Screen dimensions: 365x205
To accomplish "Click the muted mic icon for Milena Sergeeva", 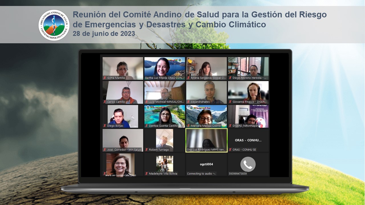I will (188, 78).
